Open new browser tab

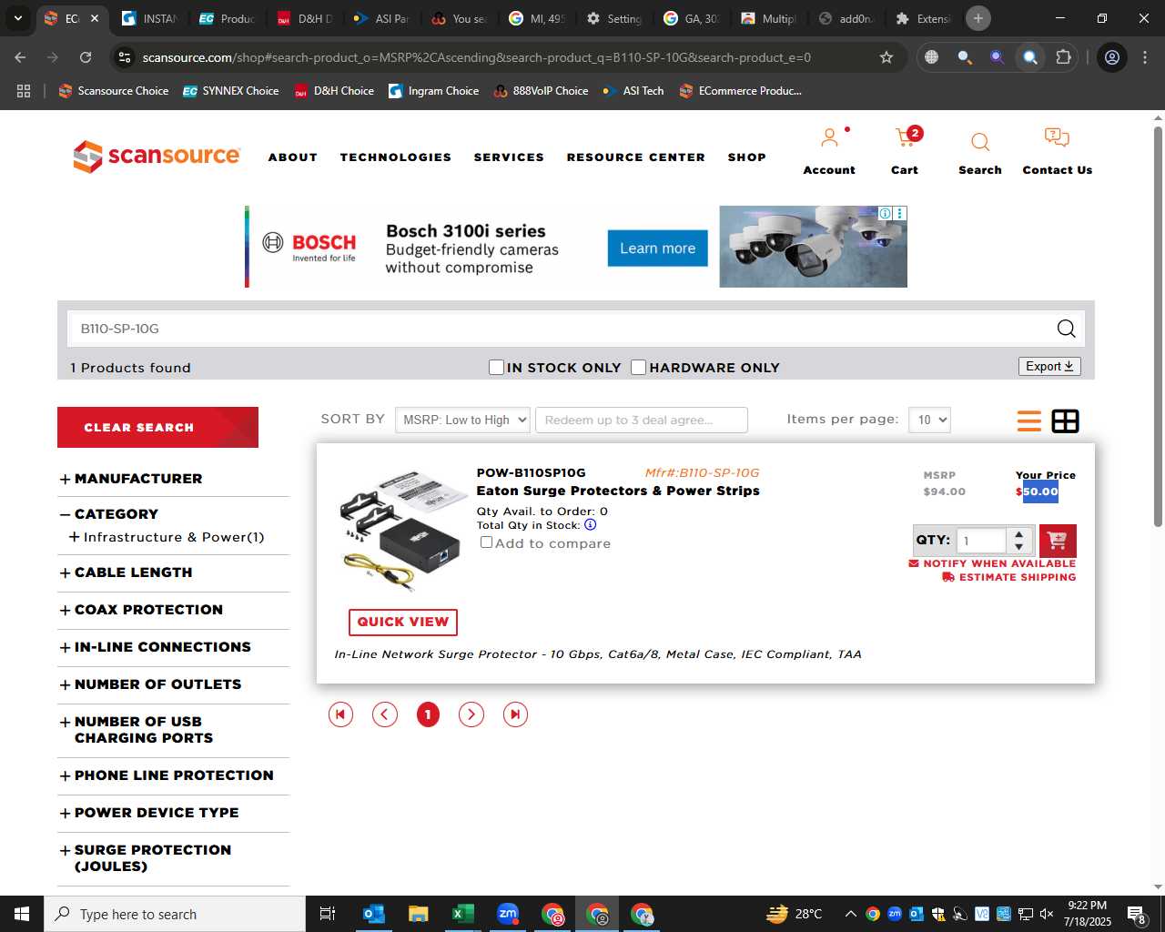pyautogui.click(x=978, y=18)
